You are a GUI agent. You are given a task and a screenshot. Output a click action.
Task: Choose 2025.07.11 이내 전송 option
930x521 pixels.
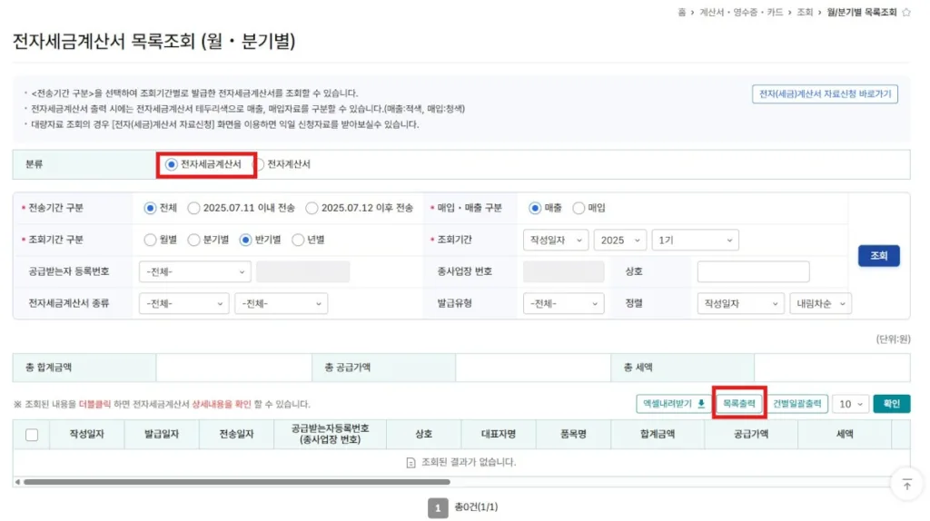coord(194,208)
